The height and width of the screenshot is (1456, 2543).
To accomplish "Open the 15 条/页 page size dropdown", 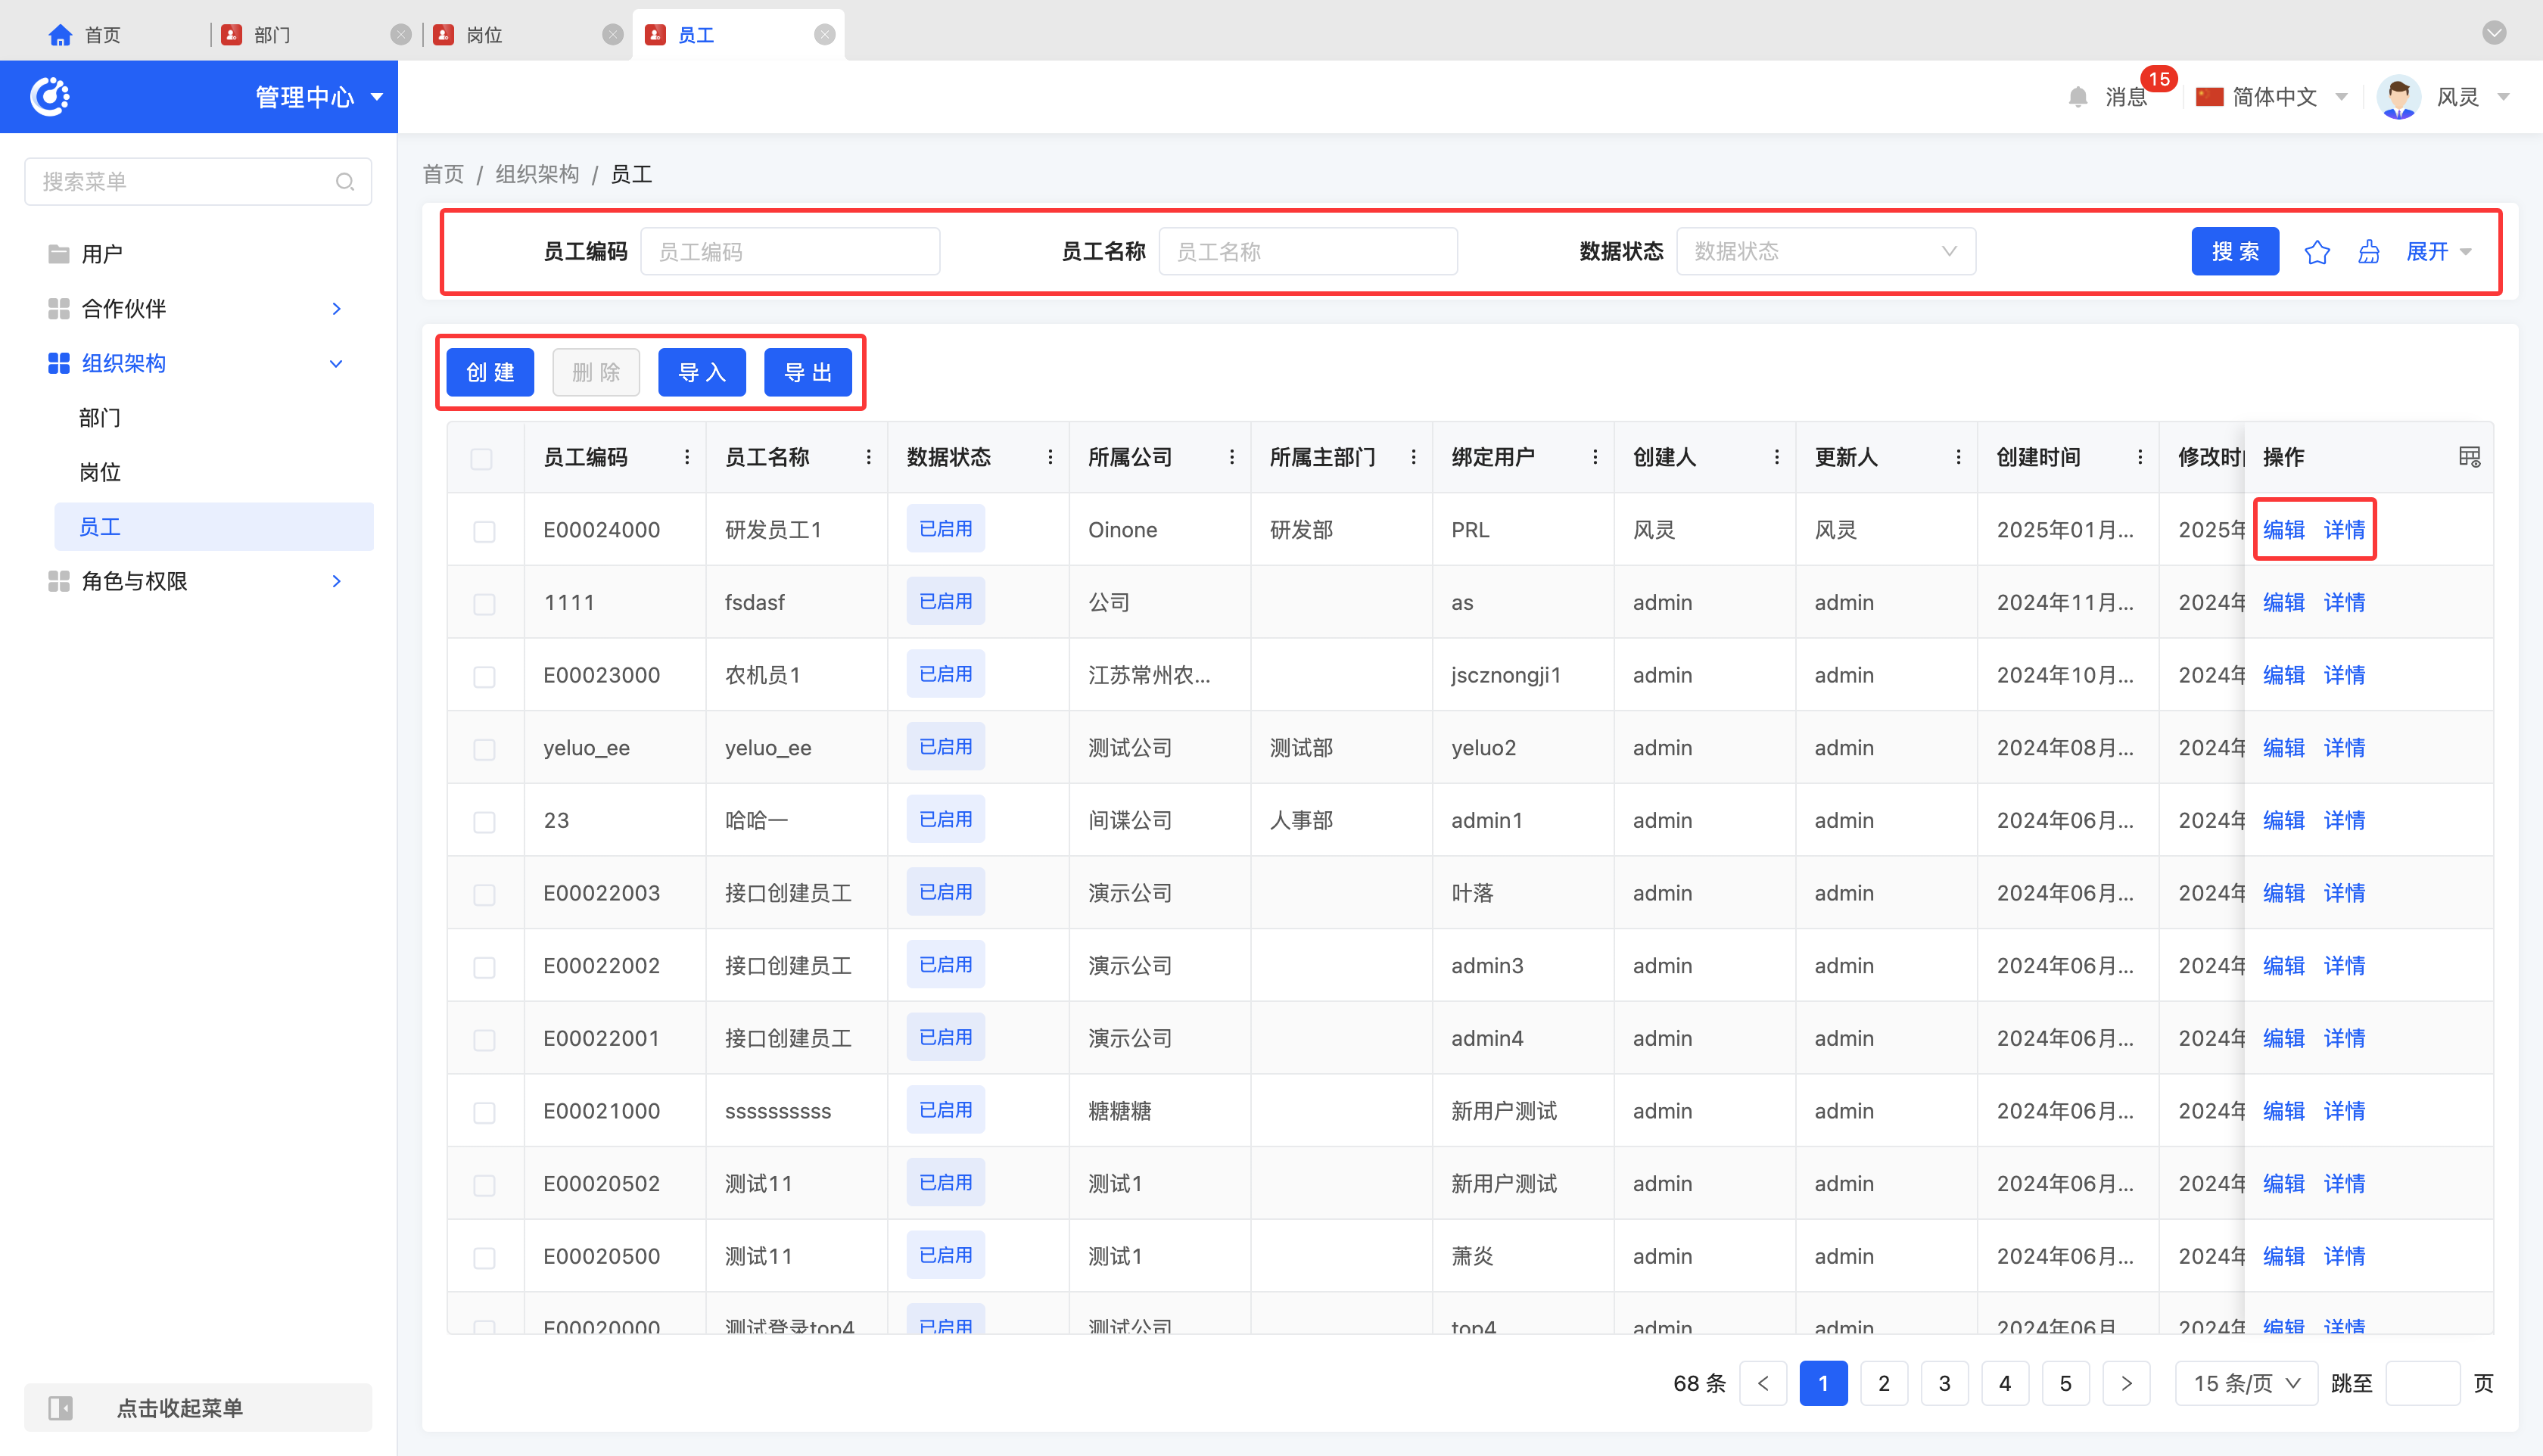I will click(2246, 1383).
